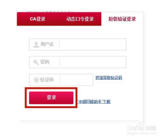Click the Baidu paw print watermark icon
The height and width of the screenshot is (139, 166).
(141, 126)
